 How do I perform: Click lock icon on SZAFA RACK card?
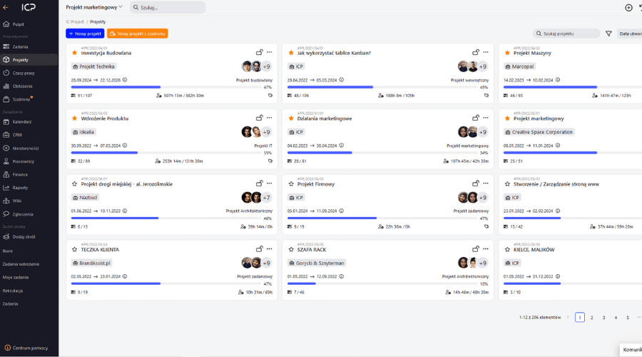pos(475,248)
